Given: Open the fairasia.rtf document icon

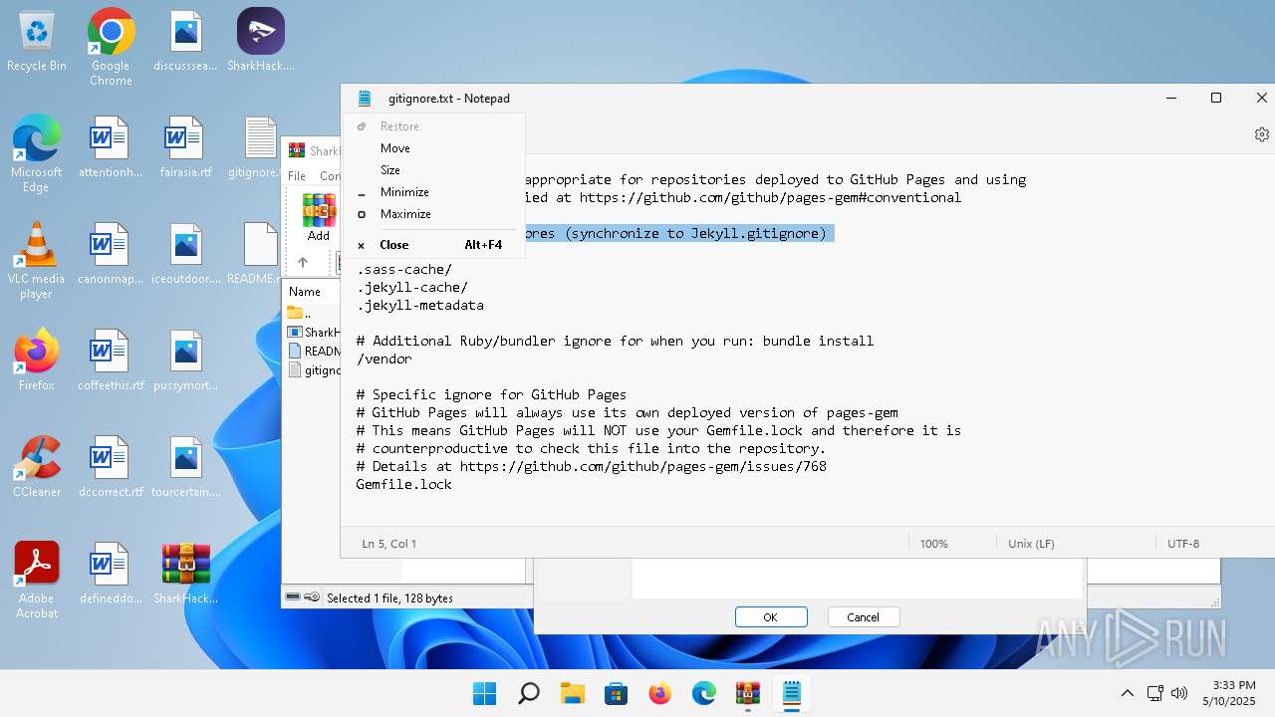Looking at the screenshot, I should (185, 148).
